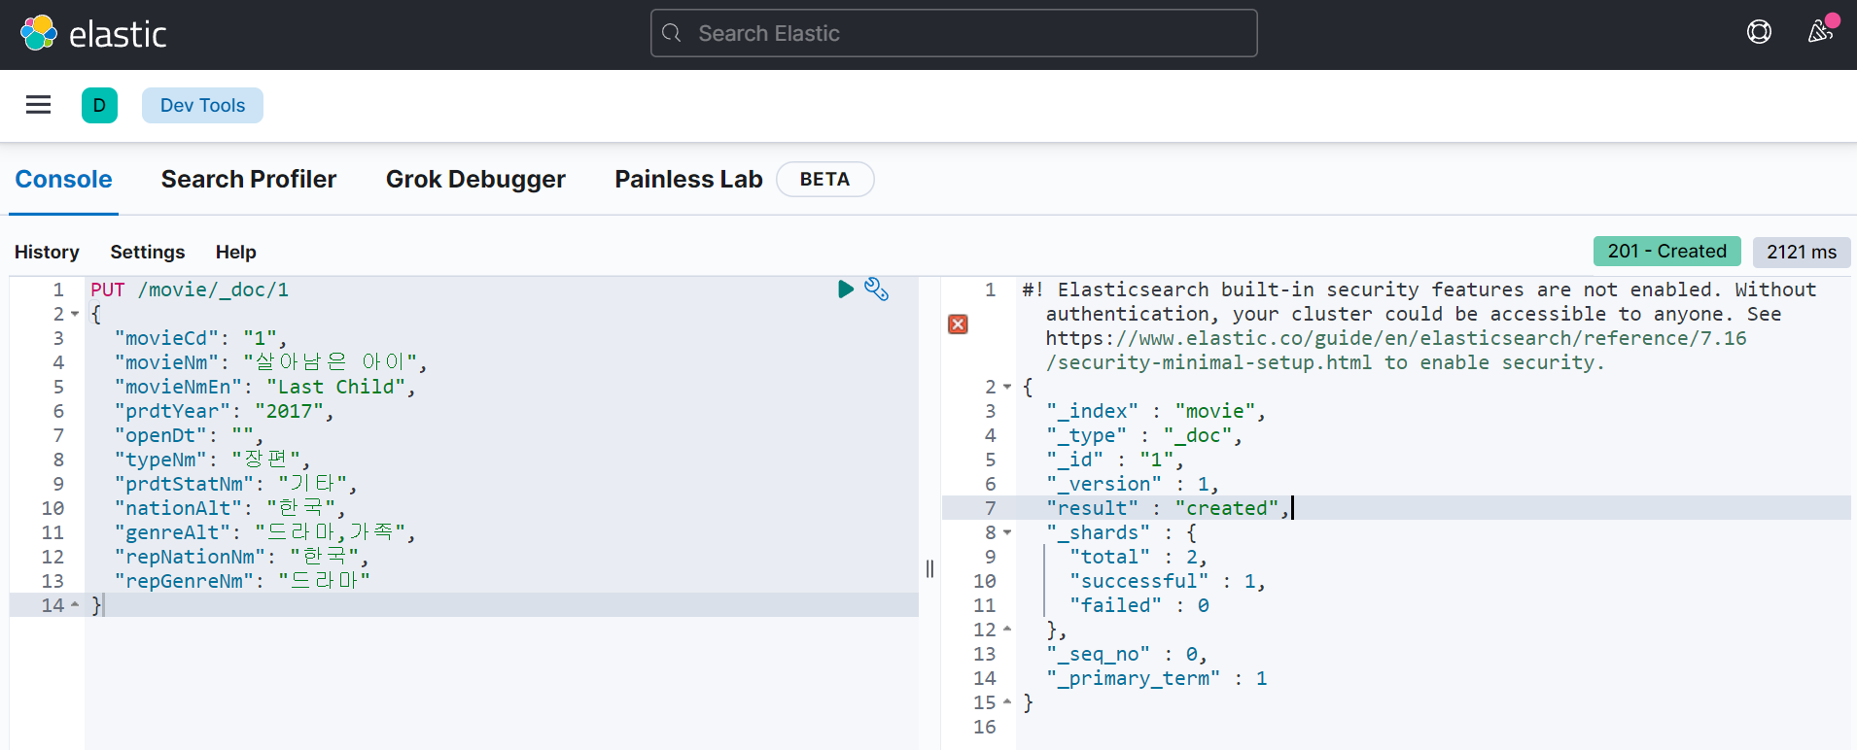Click the "failed" : 0 response line
This screenshot has height=750, width=1857.
(1139, 605)
